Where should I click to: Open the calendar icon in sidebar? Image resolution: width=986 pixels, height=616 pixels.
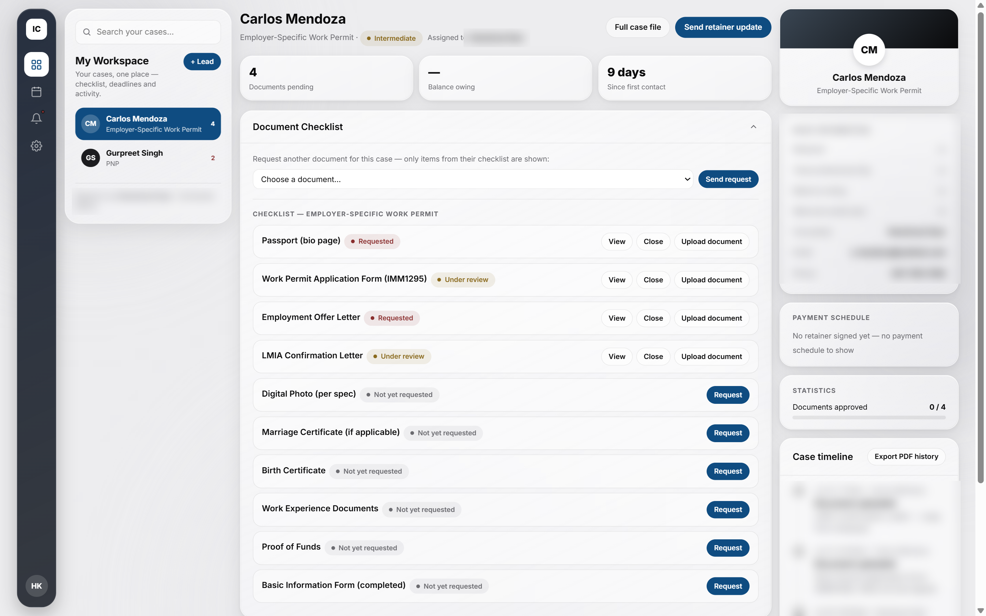(x=36, y=92)
